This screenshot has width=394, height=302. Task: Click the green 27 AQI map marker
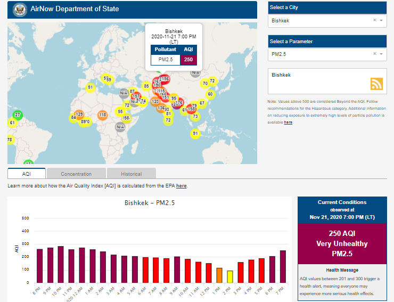pyautogui.click(x=18, y=115)
